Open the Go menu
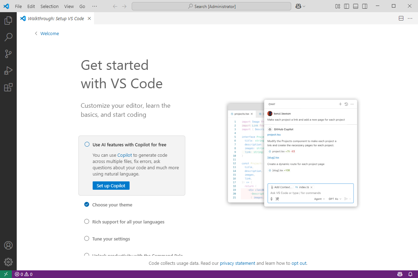The height and width of the screenshot is (278, 418). pyautogui.click(x=82, y=6)
